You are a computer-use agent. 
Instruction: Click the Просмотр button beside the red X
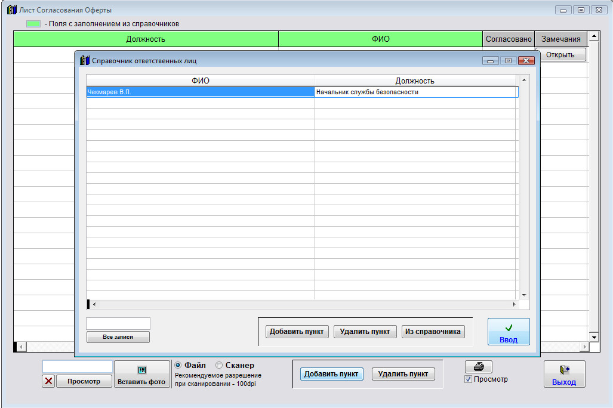(84, 381)
